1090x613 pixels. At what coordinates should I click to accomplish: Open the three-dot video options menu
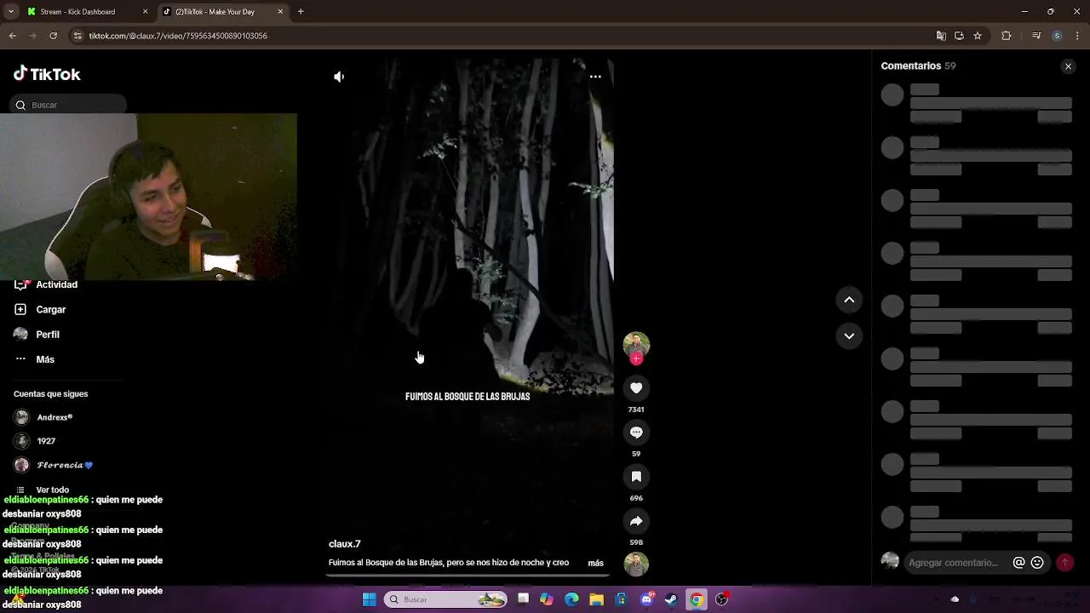pos(595,77)
